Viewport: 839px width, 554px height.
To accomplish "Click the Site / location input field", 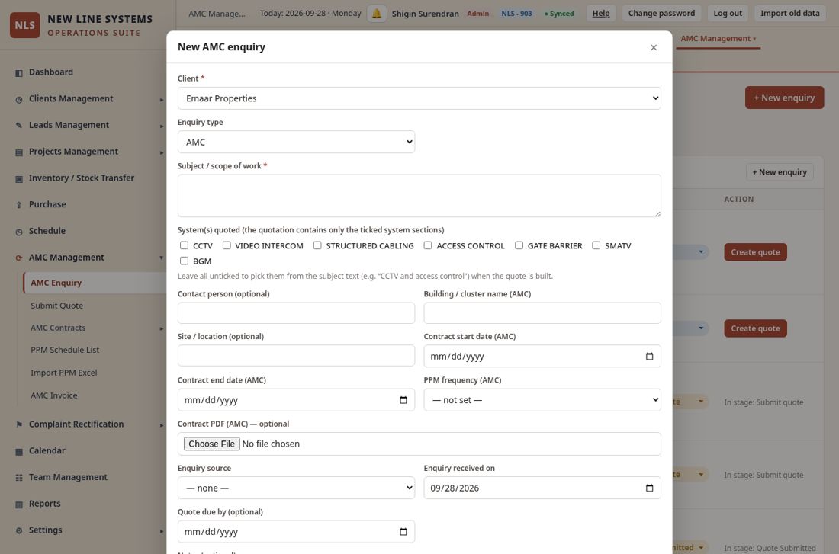I will point(296,356).
